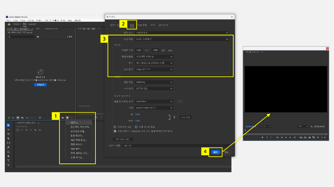
Task: Click blue 가져오기 button in Project panel
Action: click(x=40, y=85)
